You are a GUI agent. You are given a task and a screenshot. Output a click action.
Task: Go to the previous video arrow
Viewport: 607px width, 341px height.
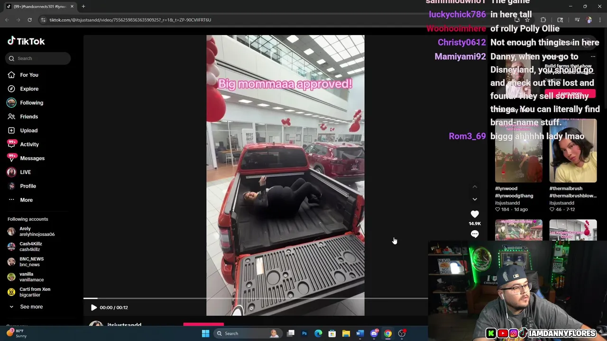475,187
